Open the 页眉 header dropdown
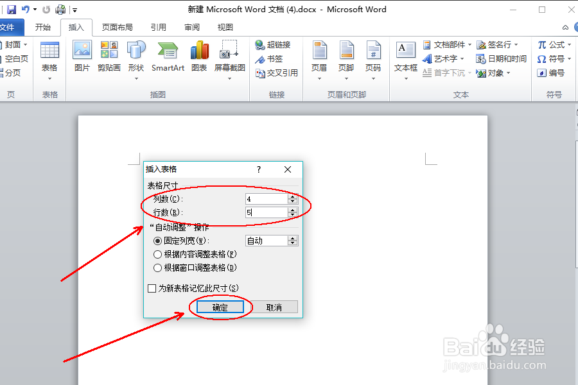This screenshot has height=385, width=578. point(319,61)
